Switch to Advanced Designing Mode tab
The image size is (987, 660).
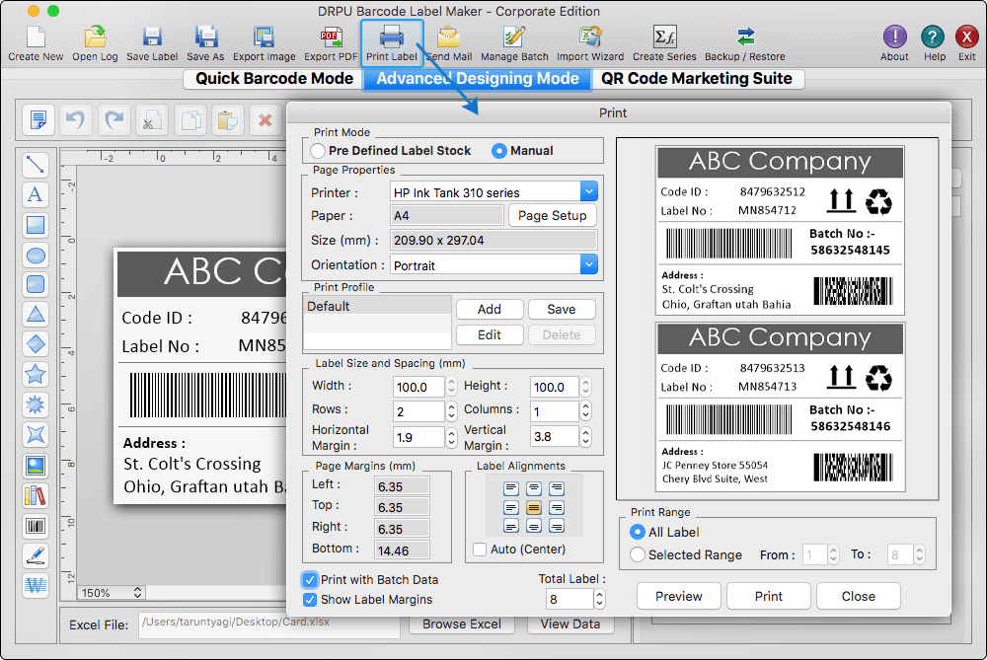coord(478,79)
